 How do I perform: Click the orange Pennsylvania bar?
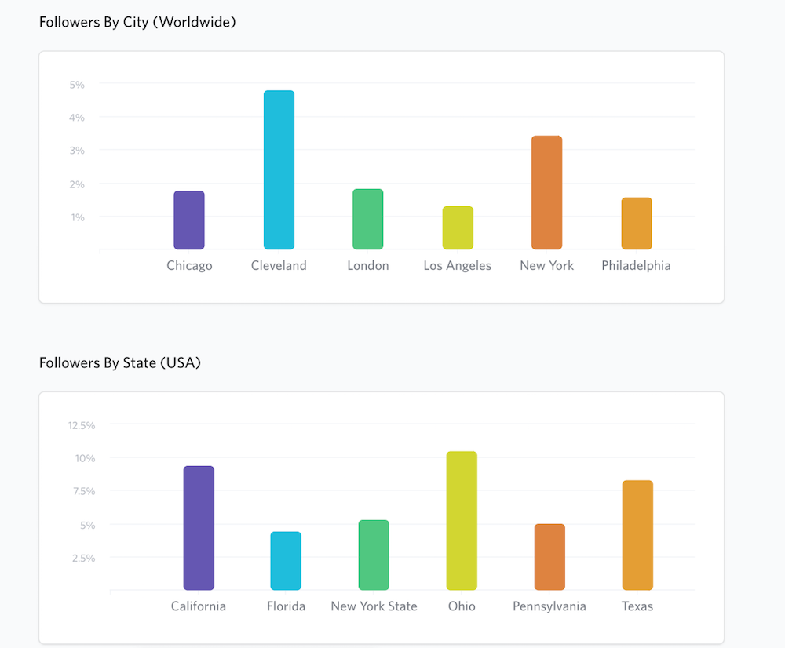pos(549,557)
